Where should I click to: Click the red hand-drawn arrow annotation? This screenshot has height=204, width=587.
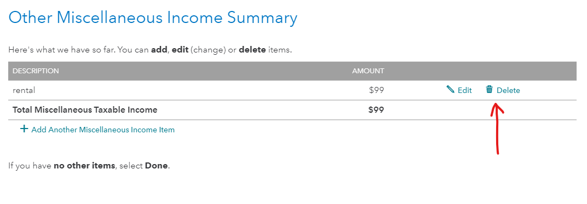(497, 128)
